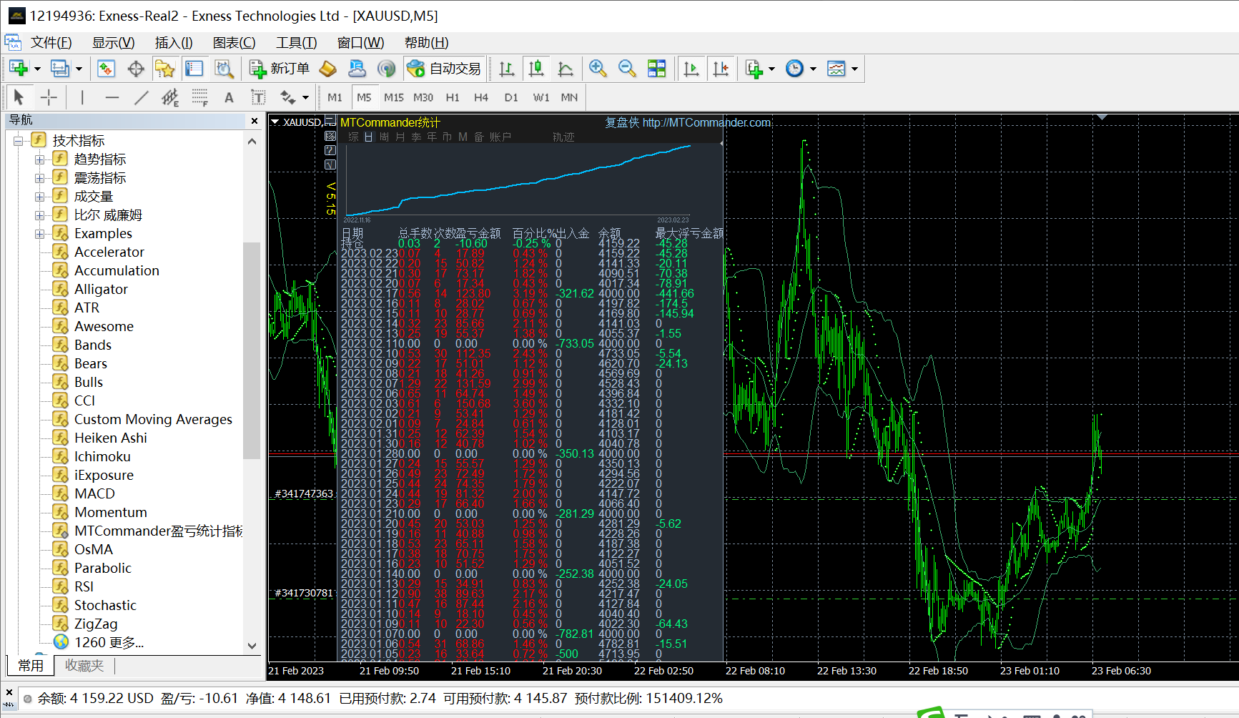This screenshot has width=1239, height=718.
Task: Toggle the Auto Trading (自动交易) button
Action: pos(445,69)
